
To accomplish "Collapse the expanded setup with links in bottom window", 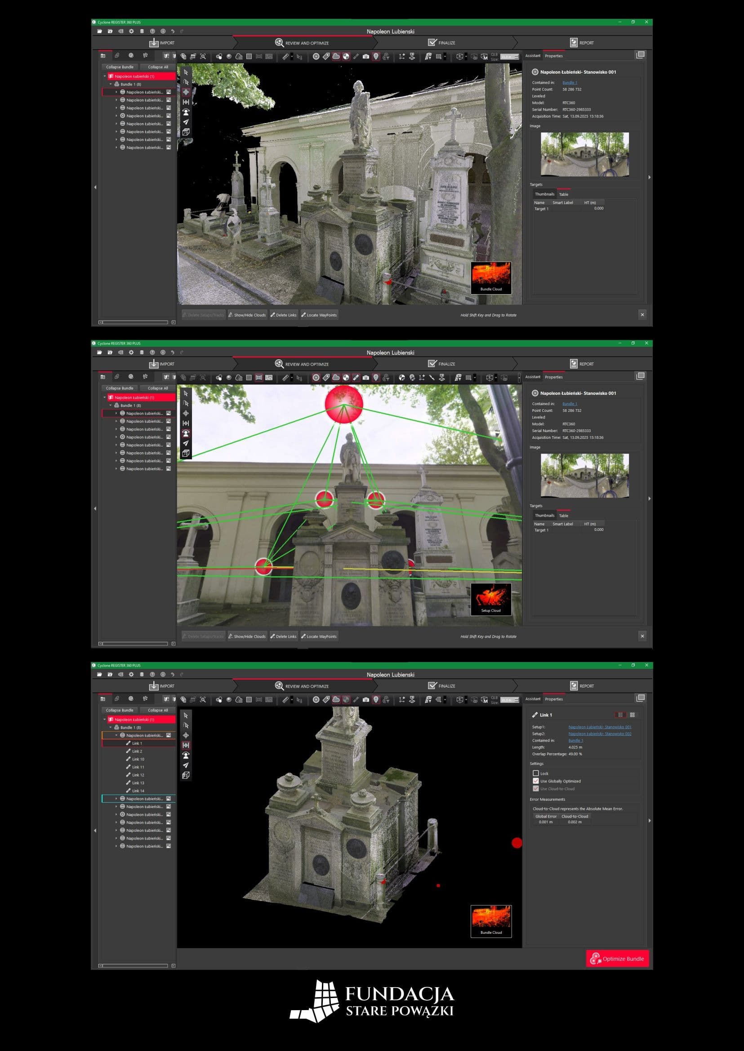I will [116, 735].
